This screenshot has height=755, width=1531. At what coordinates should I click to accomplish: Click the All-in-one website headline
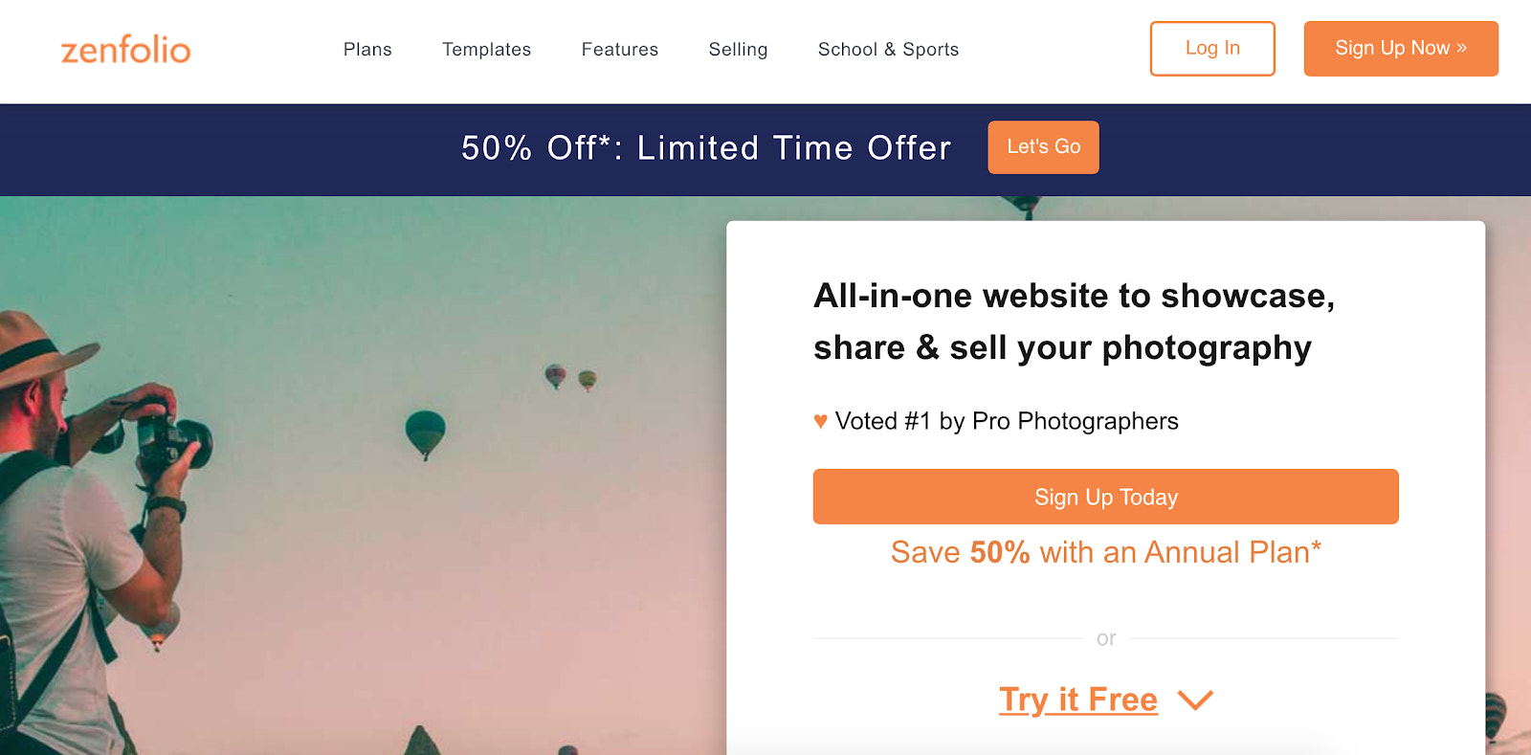coord(1074,322)
